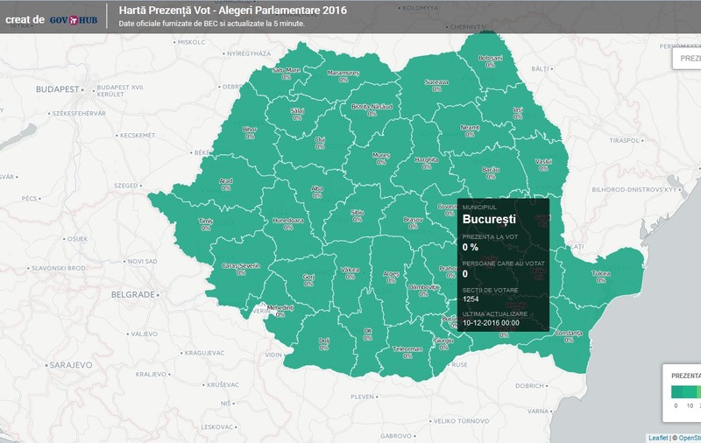
Task: Click the SARAJEVO city label on basemap
Action: [x=71, y=365]
